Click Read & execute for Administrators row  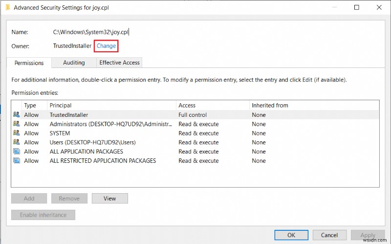[198, 124]
